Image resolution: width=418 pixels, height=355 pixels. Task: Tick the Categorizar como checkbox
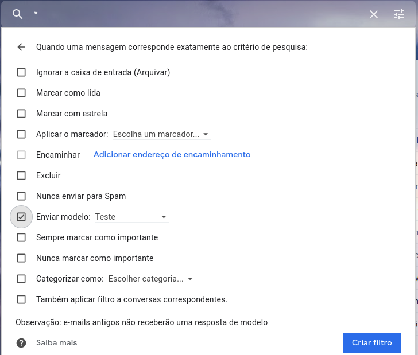21,279
